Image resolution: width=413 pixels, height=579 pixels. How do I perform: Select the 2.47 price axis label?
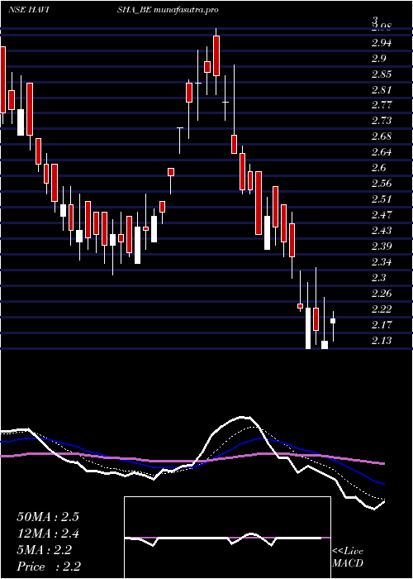point(382,215)
